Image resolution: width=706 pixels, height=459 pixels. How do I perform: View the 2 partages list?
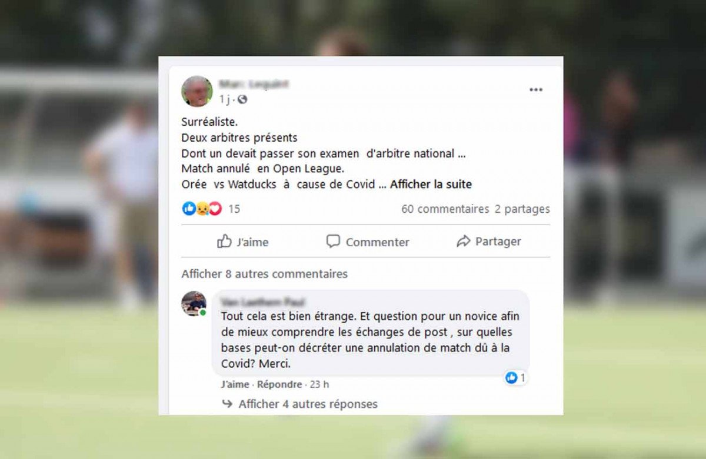(522, 209)
